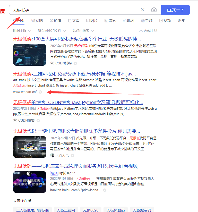Select related search 无极0828

click(91, 210)
